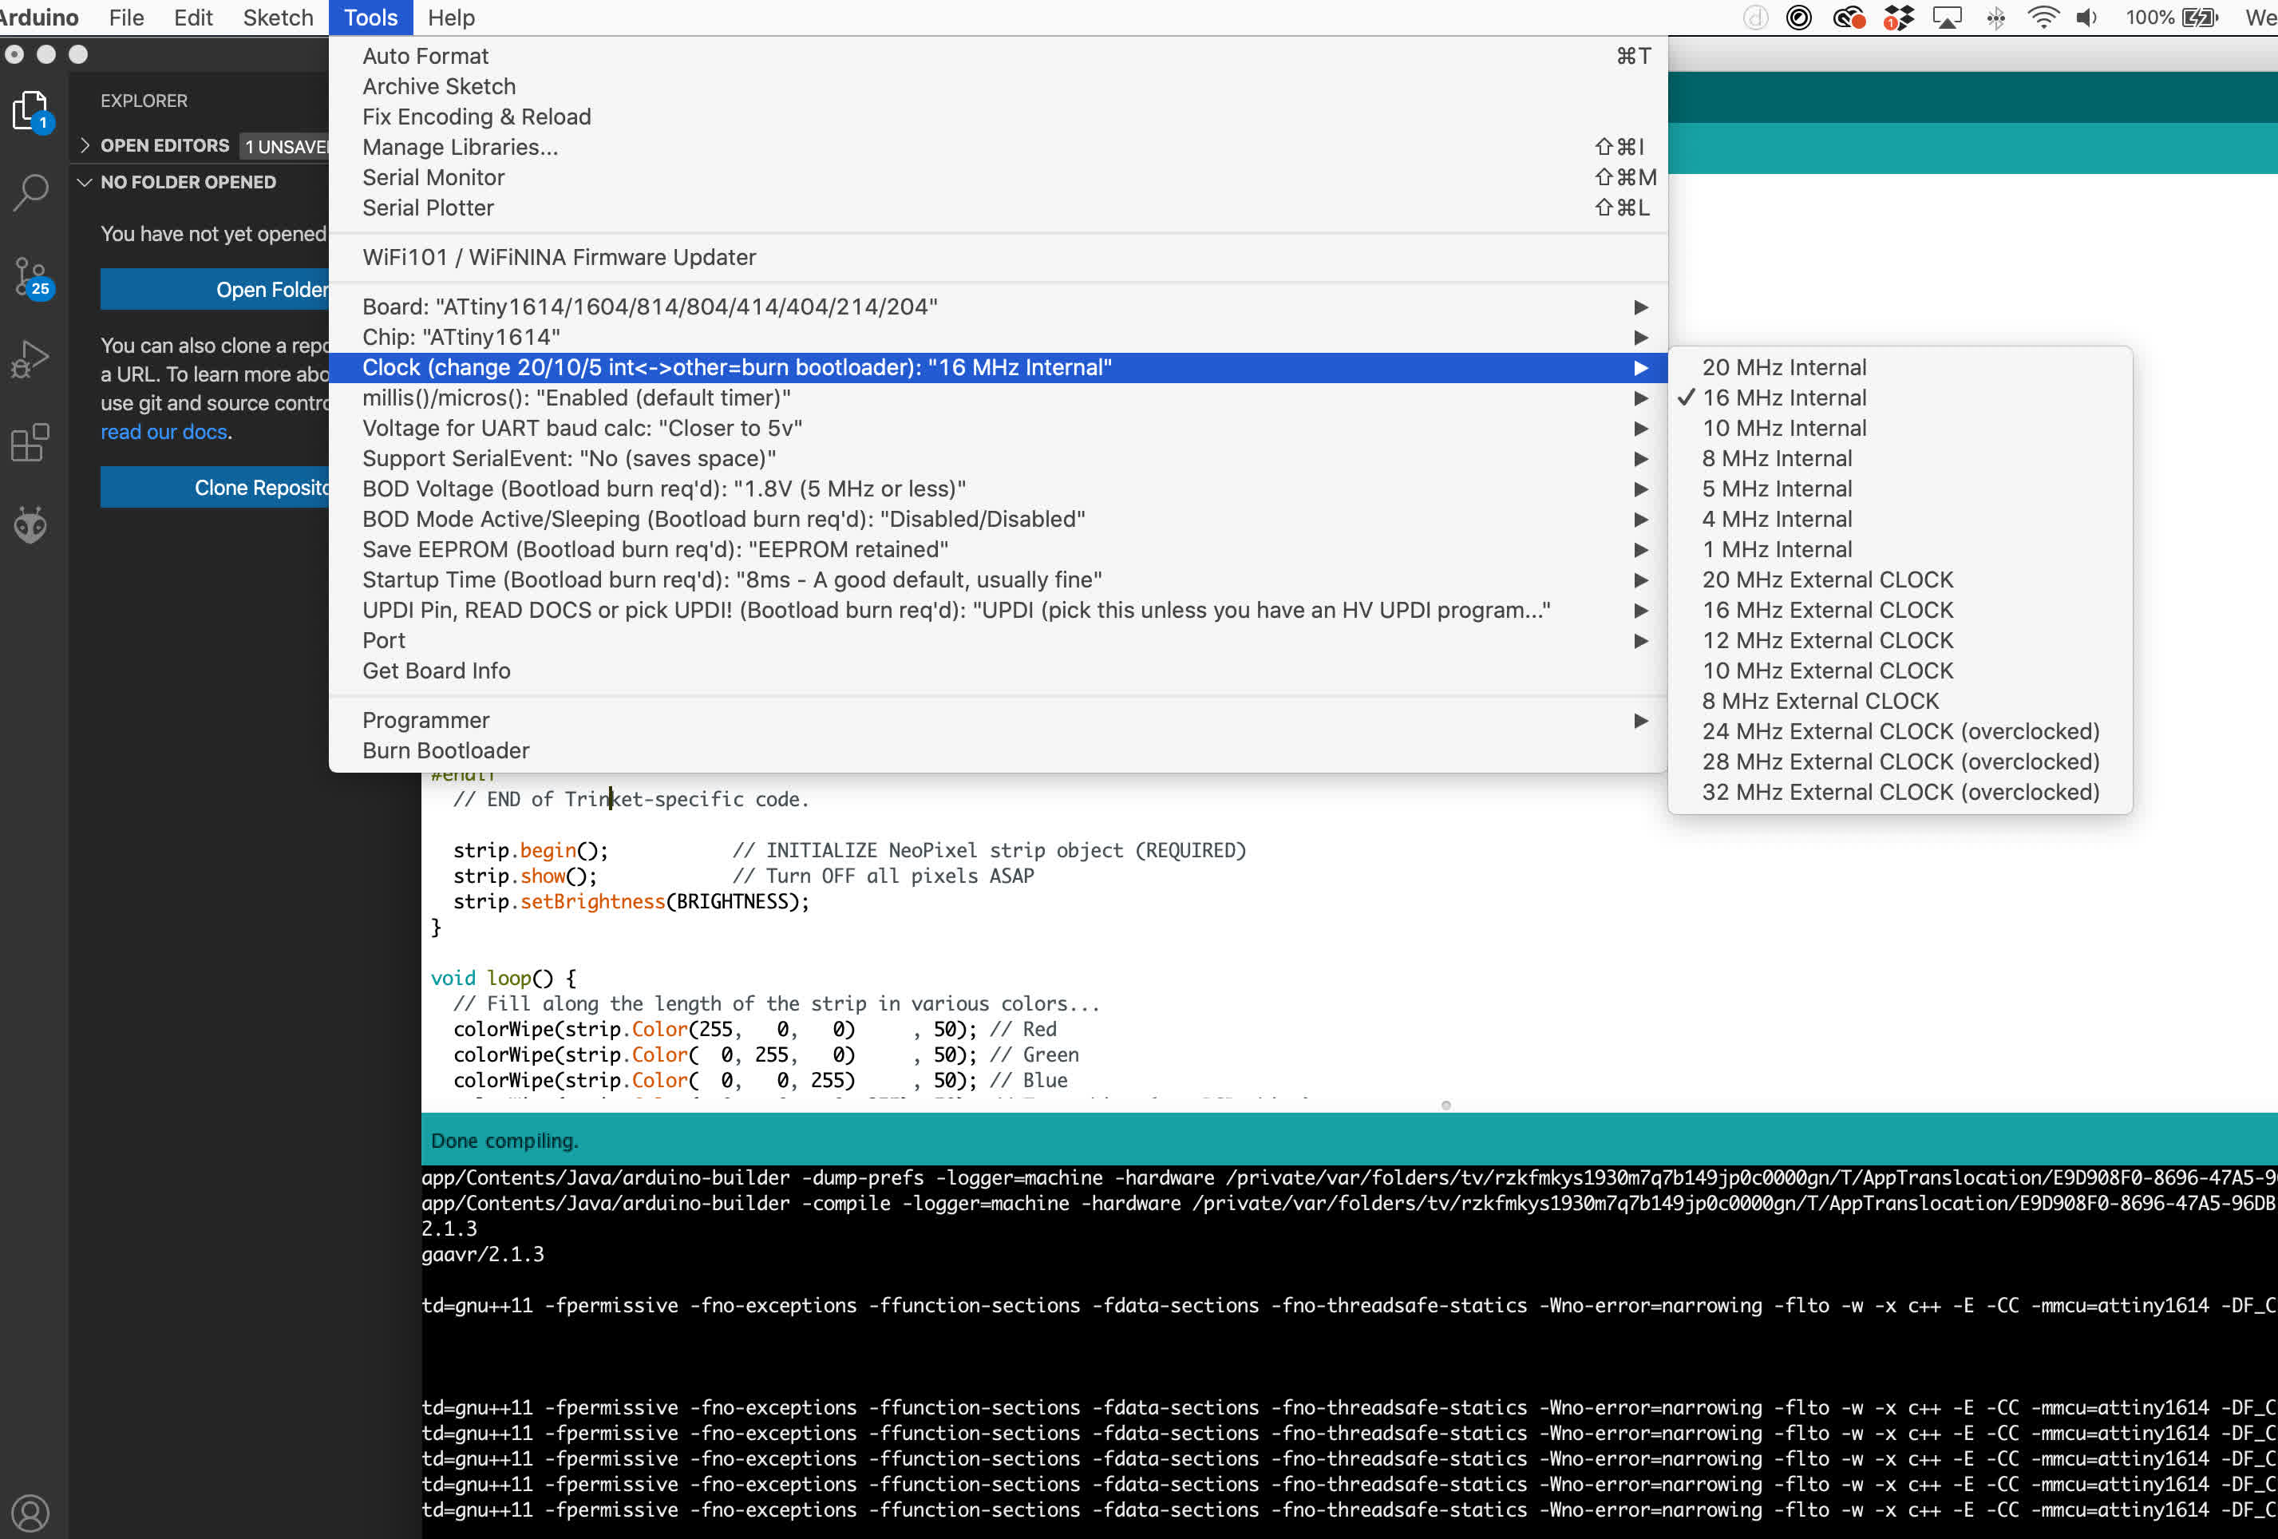Image resolution: width=2278 pixels, height=1539 pixels.
Task: Close the highlighted Tools menu
Action: [370, 18]
